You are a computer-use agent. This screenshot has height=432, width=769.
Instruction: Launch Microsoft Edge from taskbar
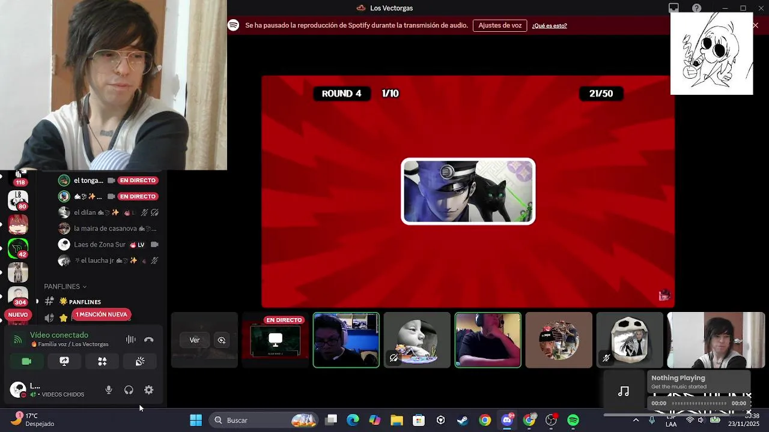coord(353,420)
